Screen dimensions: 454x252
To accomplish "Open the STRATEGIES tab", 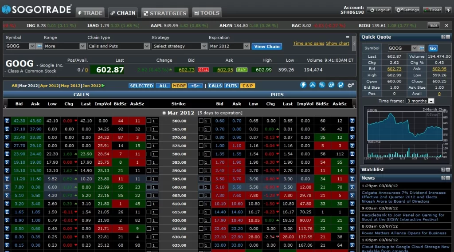I will point(165,13).
